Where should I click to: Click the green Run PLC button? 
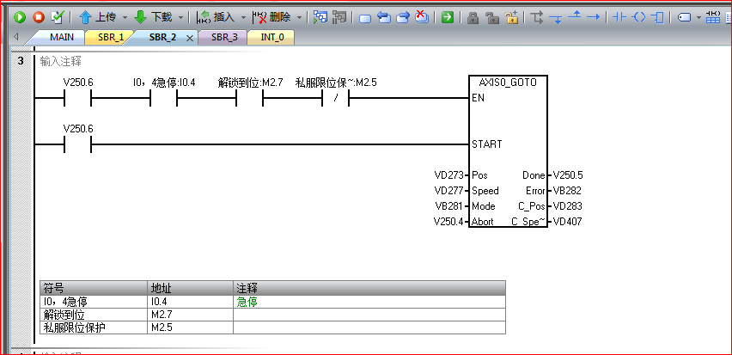tap(20, 17)
